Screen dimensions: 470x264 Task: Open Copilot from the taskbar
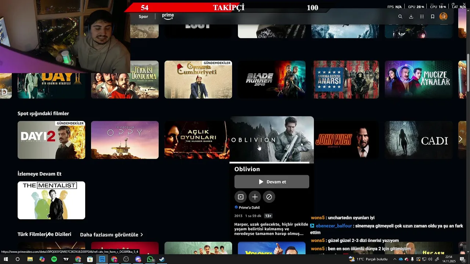click(x=42, y=259)
